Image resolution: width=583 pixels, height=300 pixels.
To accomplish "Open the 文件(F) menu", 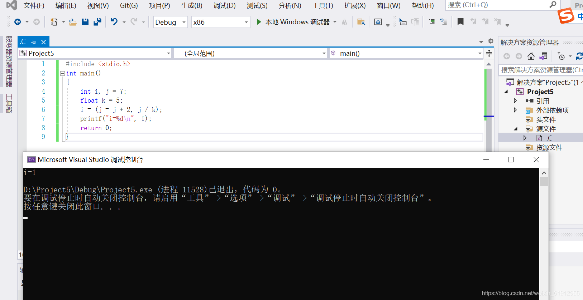I will (34, 5).
